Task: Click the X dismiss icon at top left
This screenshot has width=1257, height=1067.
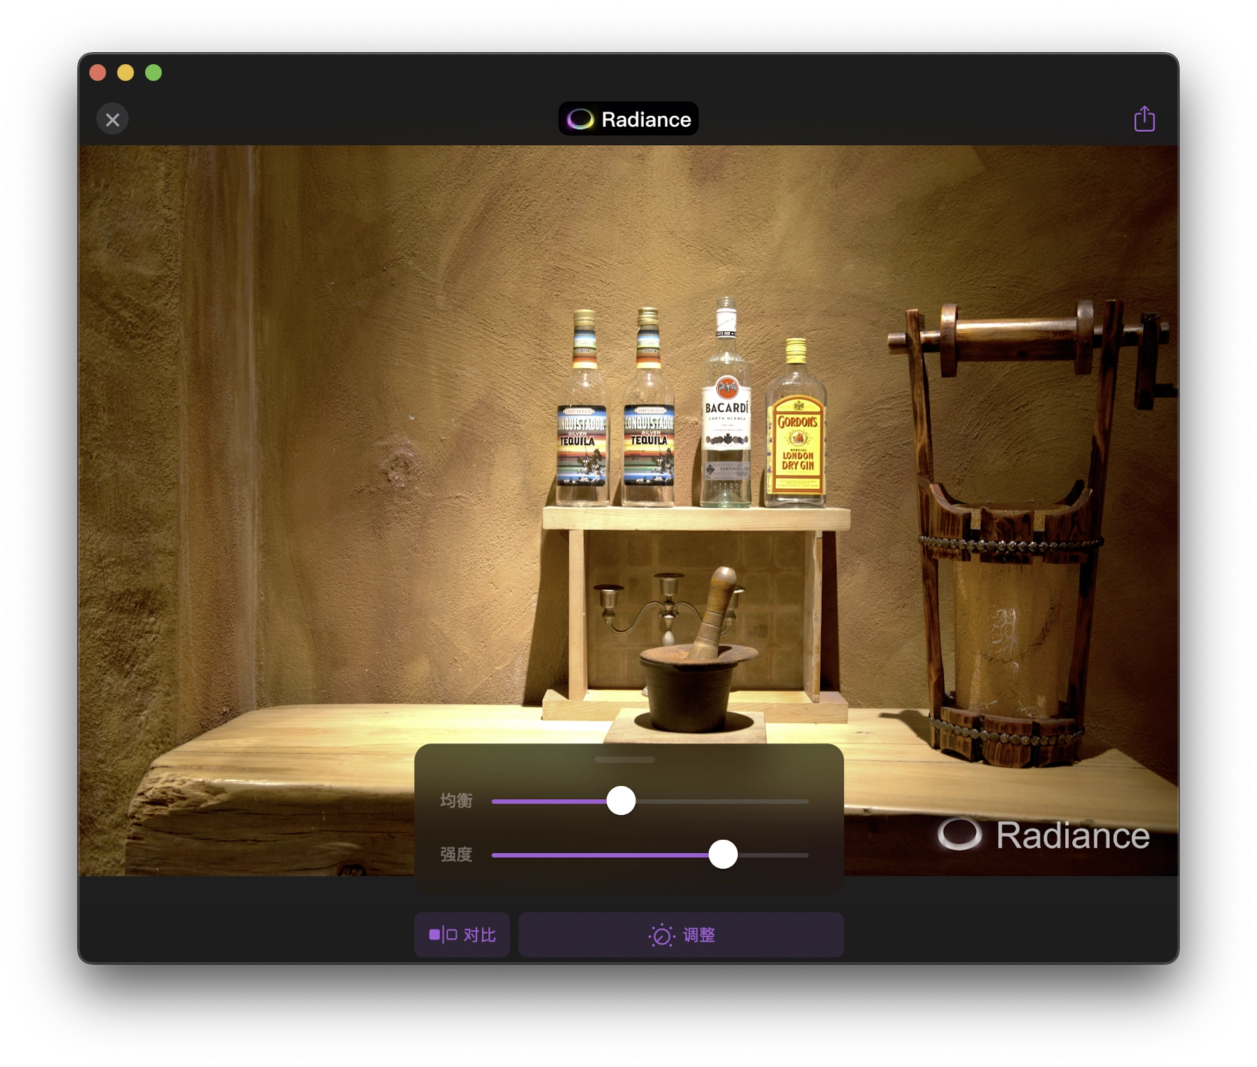Action: click(112, 119)
